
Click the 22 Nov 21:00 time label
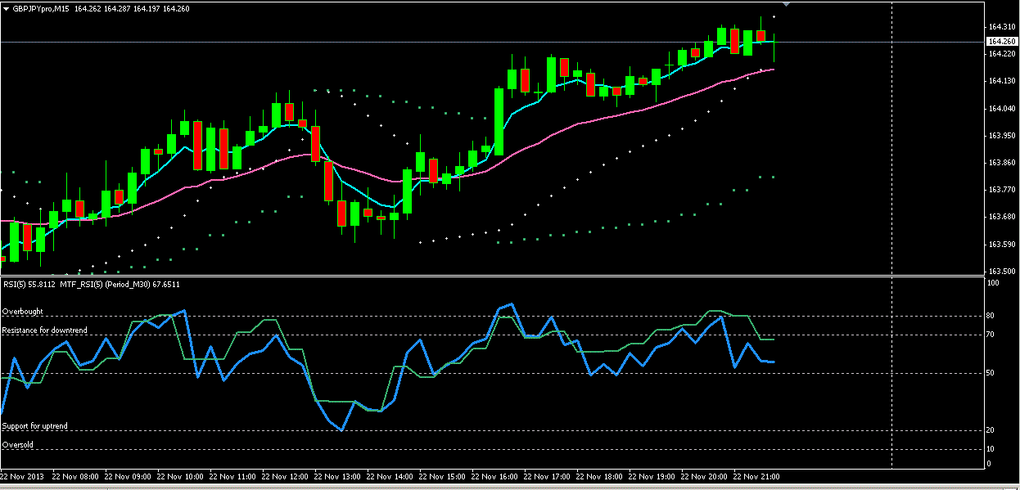click(756, 475)
